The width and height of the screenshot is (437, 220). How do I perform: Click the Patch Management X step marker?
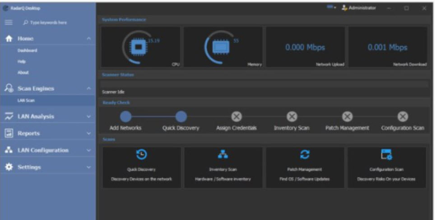point(347,117)
